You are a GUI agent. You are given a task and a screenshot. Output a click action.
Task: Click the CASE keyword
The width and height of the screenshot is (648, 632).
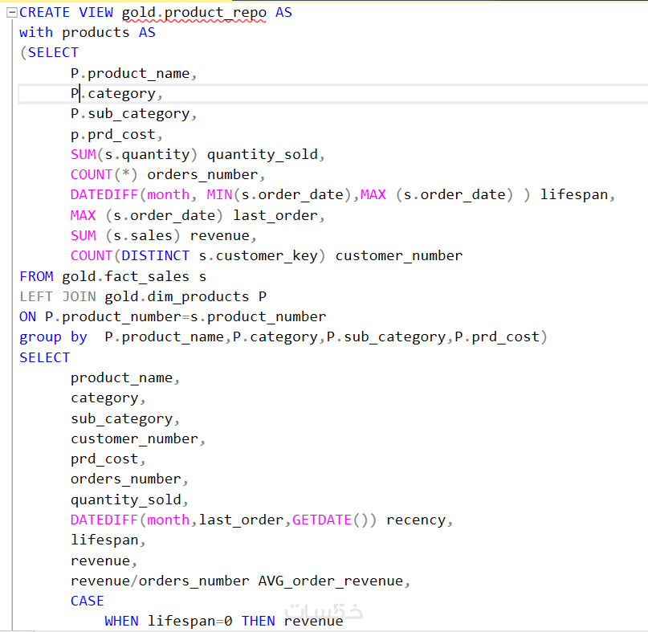coord(88,601)
